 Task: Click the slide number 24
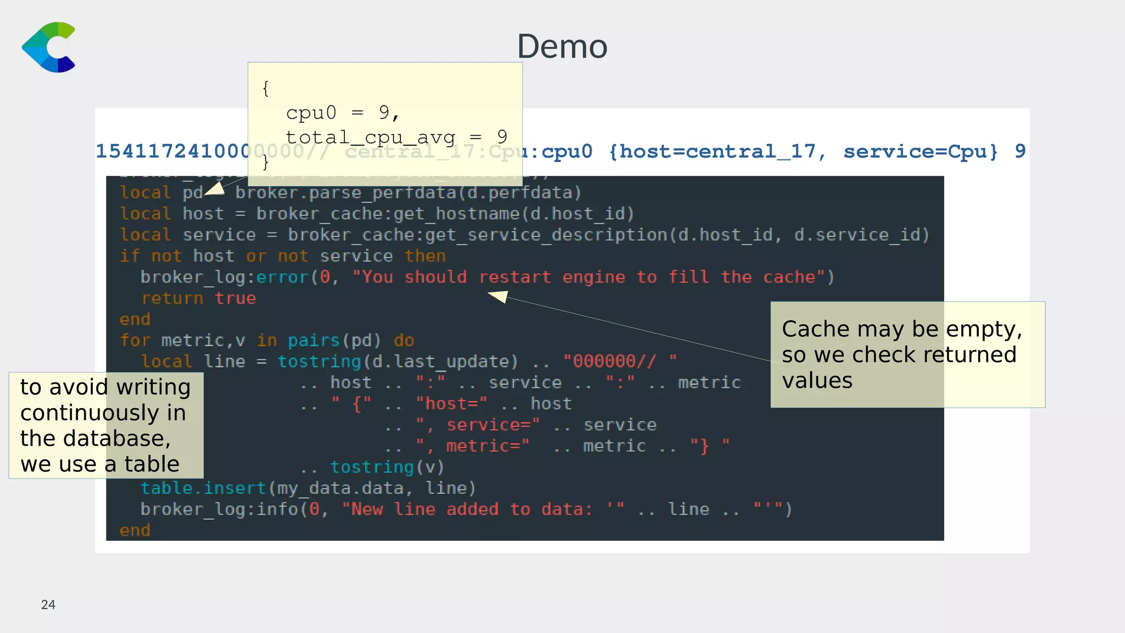tap(48, 604)
